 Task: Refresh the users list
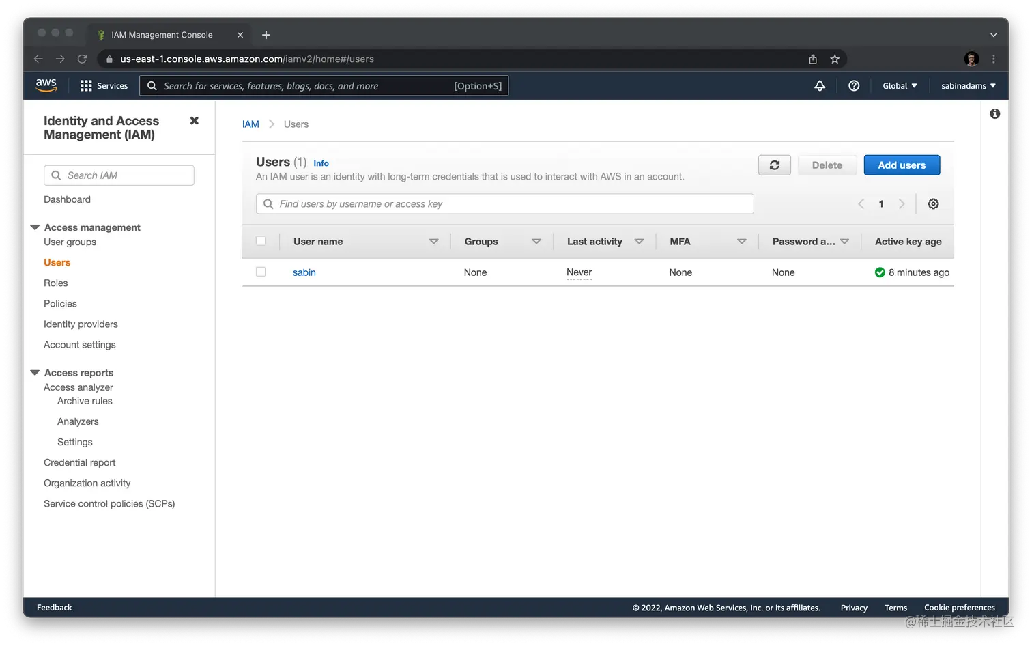pos(774,165)
